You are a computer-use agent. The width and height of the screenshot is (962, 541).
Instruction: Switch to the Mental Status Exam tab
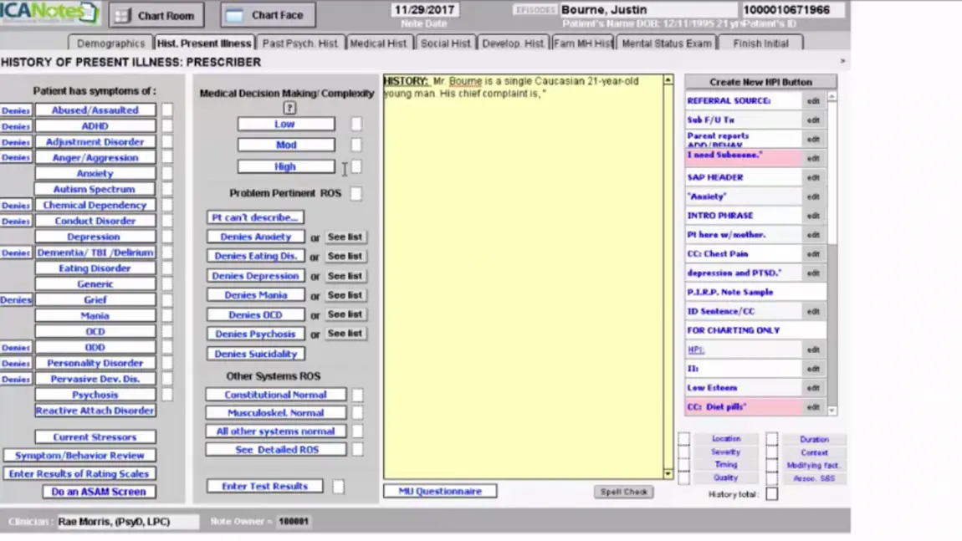pos(665,43)
